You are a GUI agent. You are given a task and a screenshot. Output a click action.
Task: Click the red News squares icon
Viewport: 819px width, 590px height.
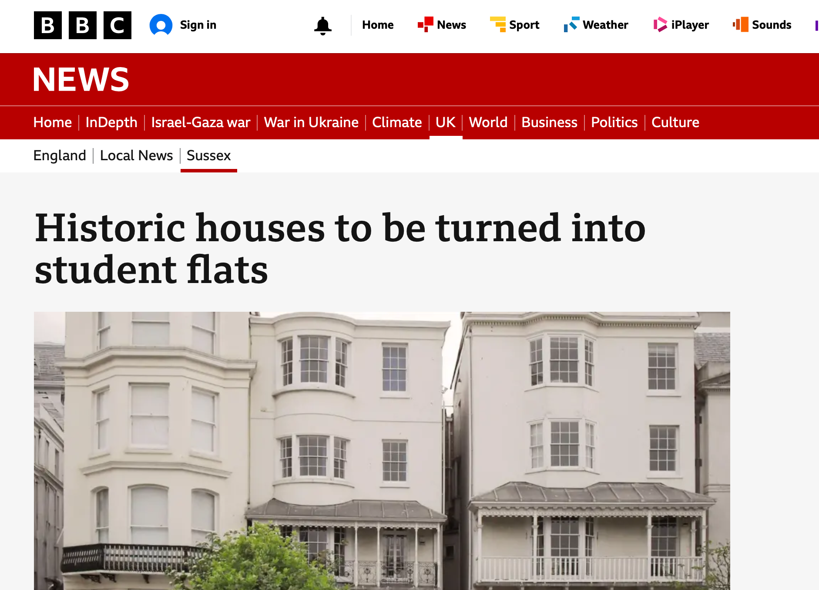(425, 24)
